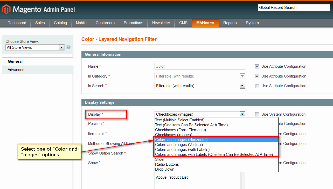Open the In Category dropdown
The image size is (333, 189).
[x=200, y=76]
